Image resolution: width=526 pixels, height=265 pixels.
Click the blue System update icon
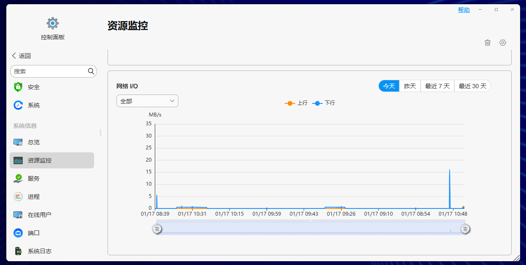18,105
